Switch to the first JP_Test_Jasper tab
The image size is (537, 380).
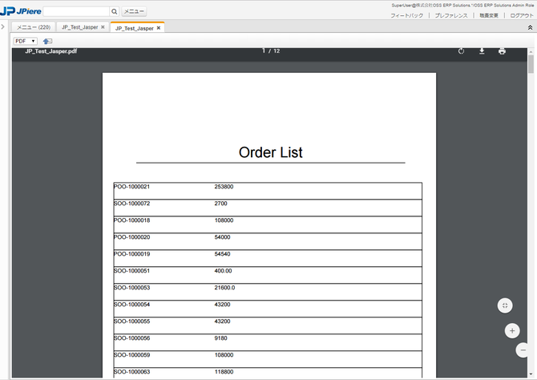[80, 27]
